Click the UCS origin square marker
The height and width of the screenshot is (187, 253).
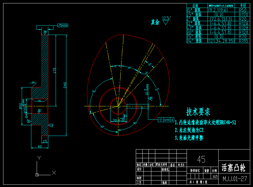[x=37, y=175]
